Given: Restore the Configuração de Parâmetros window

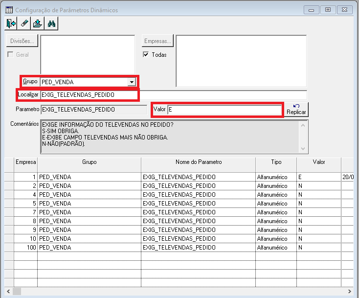Looking at the screenshot, I should (x=328, y=10).
